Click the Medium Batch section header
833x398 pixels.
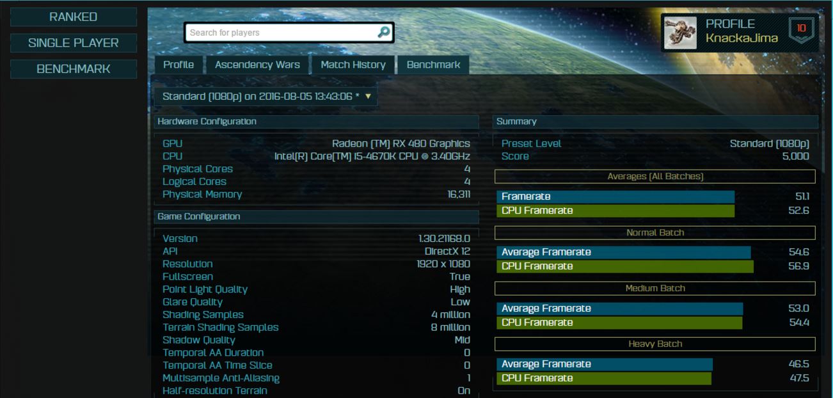tap(655, 288)
